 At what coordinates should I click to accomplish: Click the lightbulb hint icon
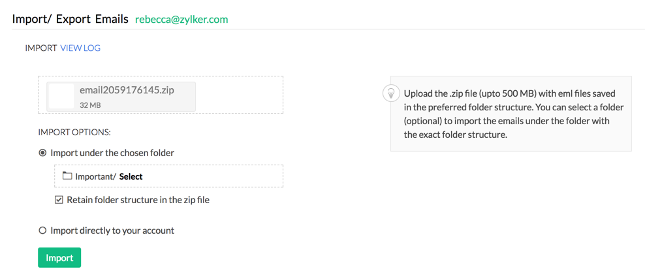(x=391, y=93)
